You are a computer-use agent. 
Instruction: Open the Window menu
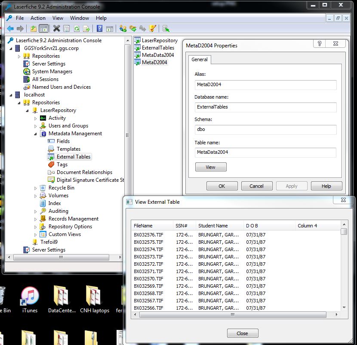tap(80, 18)
